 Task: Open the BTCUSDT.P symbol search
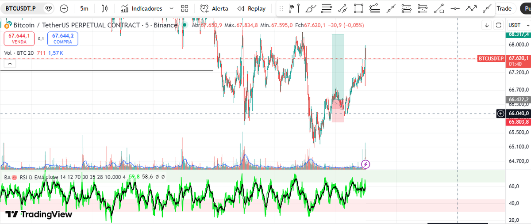coord(21,8)
